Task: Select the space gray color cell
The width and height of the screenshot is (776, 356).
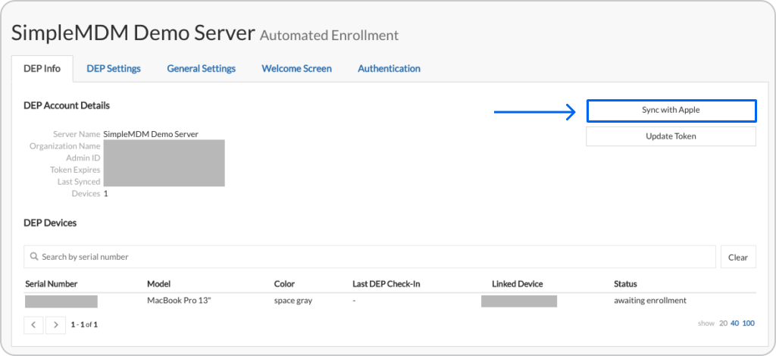Action: coord(293,300)
